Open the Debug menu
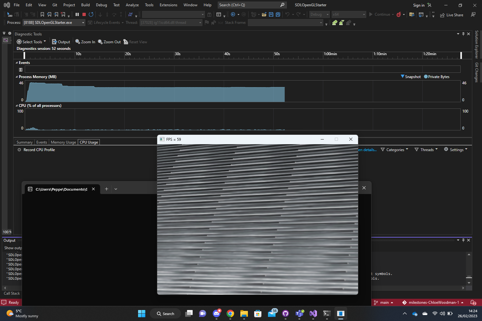 pos(101,5)
